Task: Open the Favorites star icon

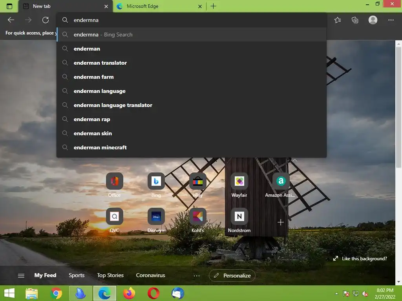Action: pos(338,20)
